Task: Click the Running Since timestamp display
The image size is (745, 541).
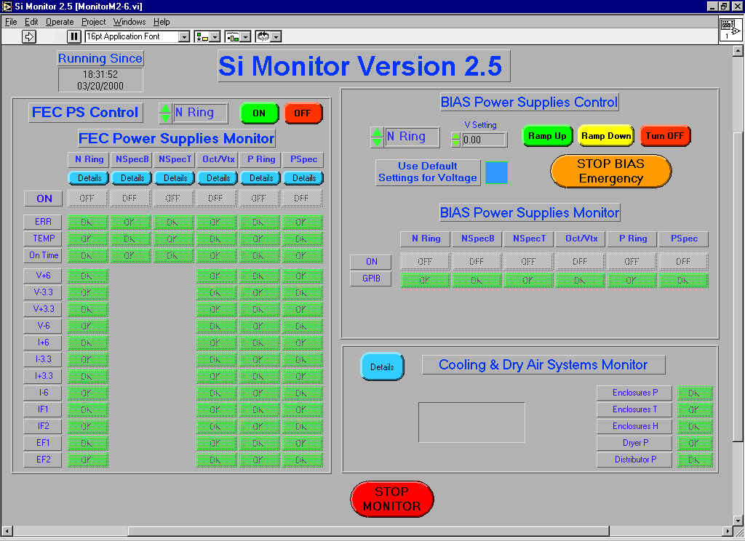Action: tap(100, 80)
